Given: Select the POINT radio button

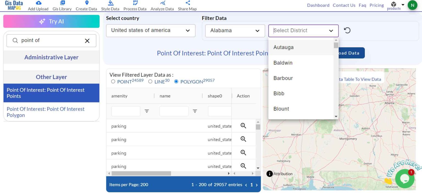Looking at the screenshot, I should pos(113,81).
